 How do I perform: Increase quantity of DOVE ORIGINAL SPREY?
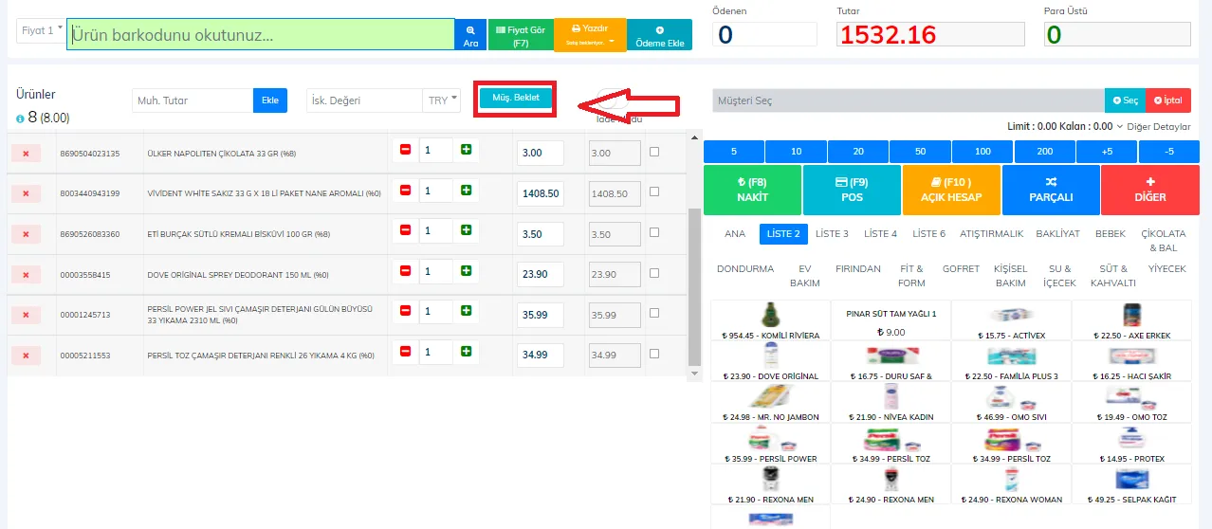coord(466,271)
